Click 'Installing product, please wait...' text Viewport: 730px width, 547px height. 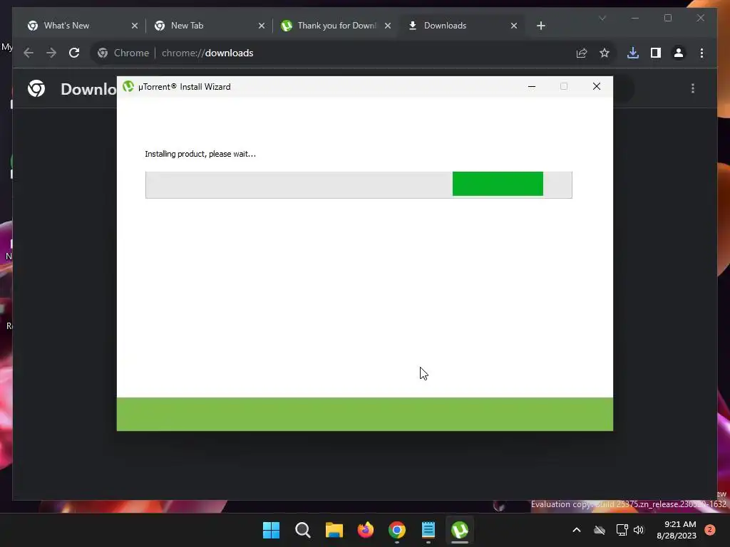tap(200, 154)
